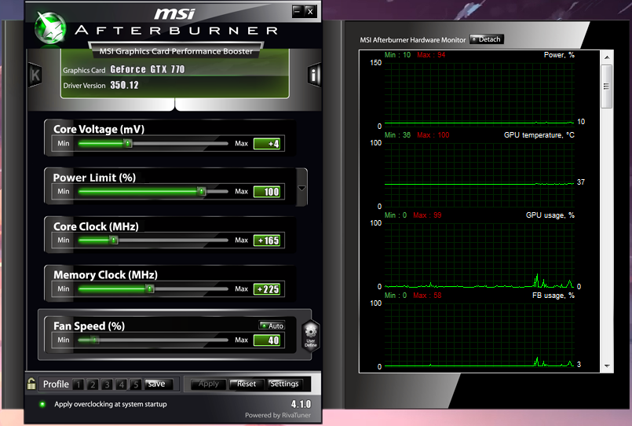632x426 pixels.
Task: Click the FB usage graph
Action: [x=479, y=335]
